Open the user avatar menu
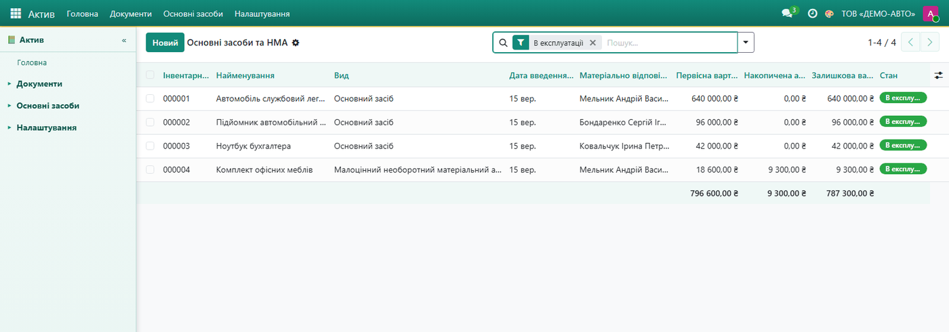Viewport: 949px width, 332px height. pos(931,14)
